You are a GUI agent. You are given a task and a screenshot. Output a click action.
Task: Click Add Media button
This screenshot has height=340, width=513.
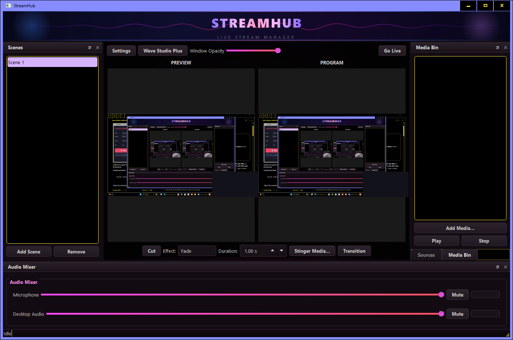click(460, 228)
